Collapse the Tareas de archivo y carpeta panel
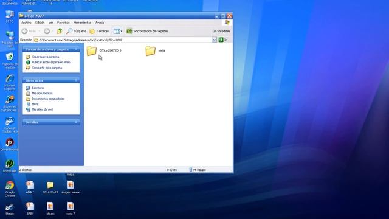The height and width of the screenshot is (219, 389). click(76, 49)
